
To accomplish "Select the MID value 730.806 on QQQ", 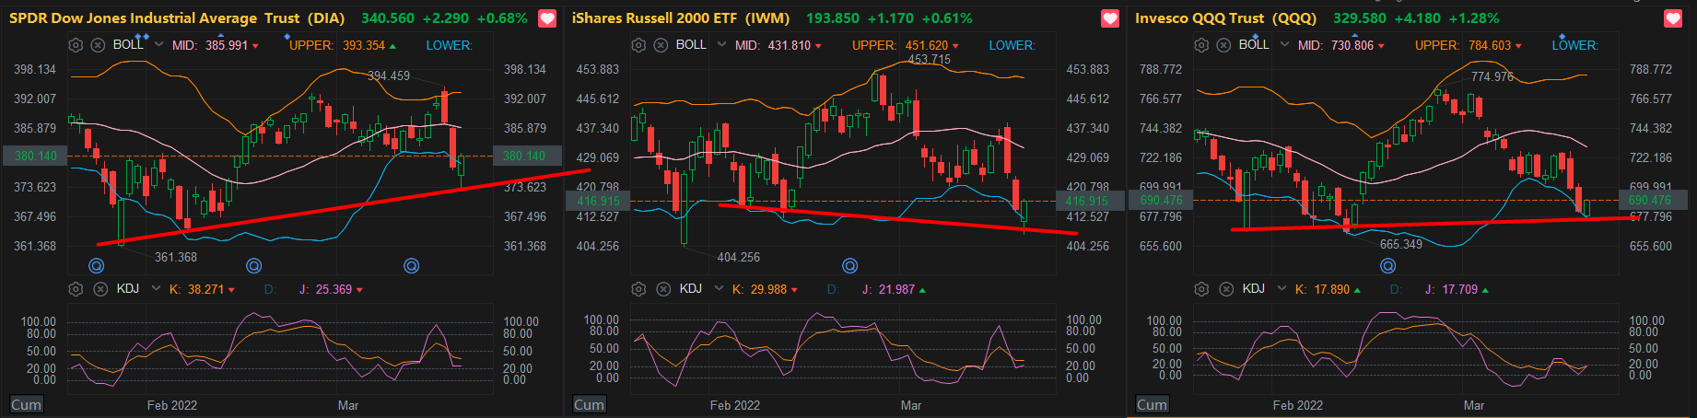I will click(1352, 45).
